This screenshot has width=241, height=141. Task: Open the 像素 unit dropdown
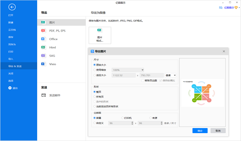click(170, 75)
